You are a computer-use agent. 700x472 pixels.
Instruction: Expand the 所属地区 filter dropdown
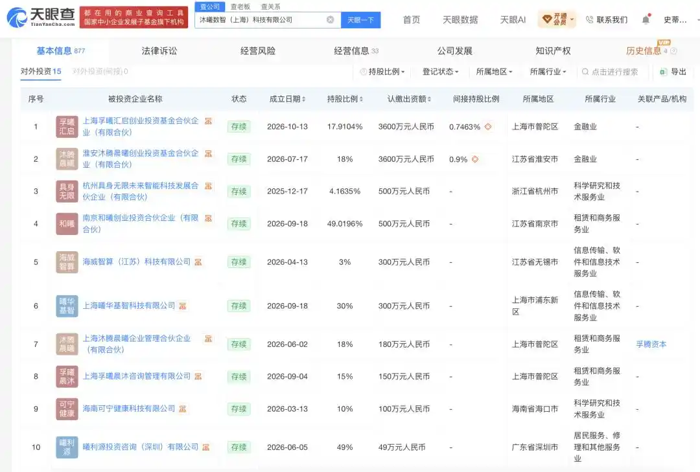tap(494, 72)
